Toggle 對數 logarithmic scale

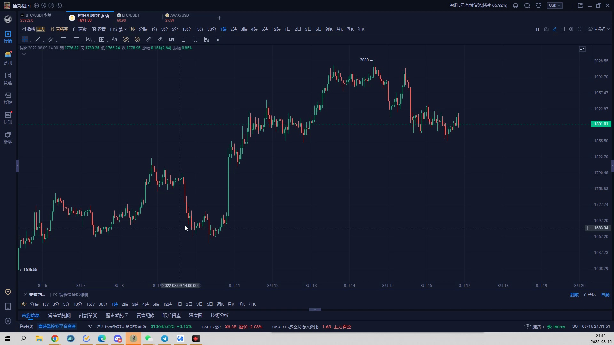(x=574, y=295)
